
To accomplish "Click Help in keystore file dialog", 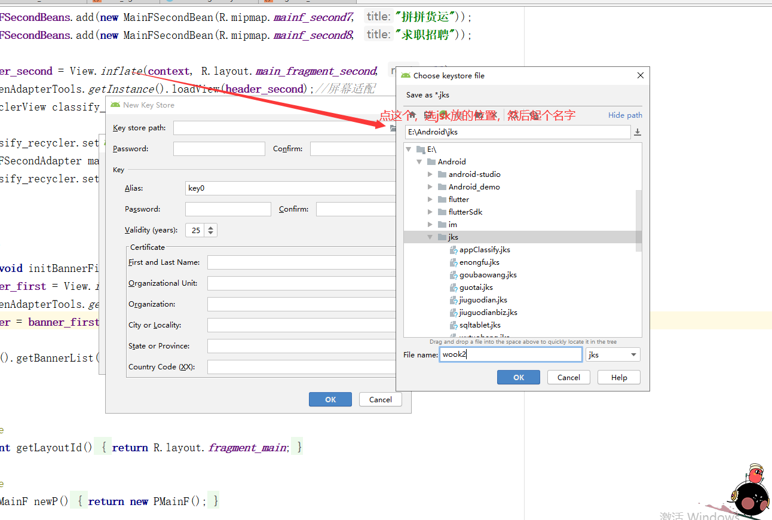I will coord(619,377).
